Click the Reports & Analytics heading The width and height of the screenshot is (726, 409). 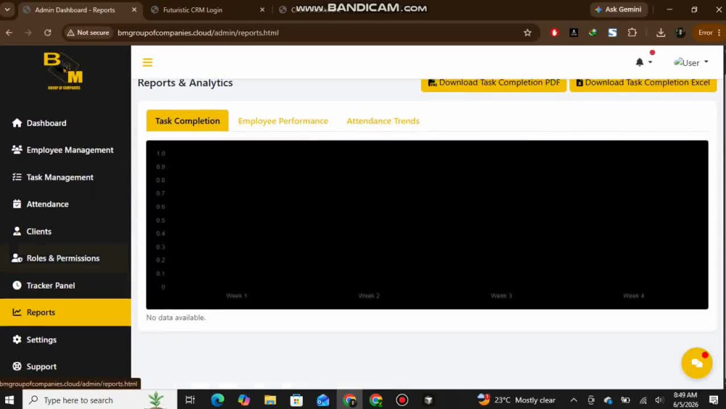pyautogui.click(x=185, y=83)
